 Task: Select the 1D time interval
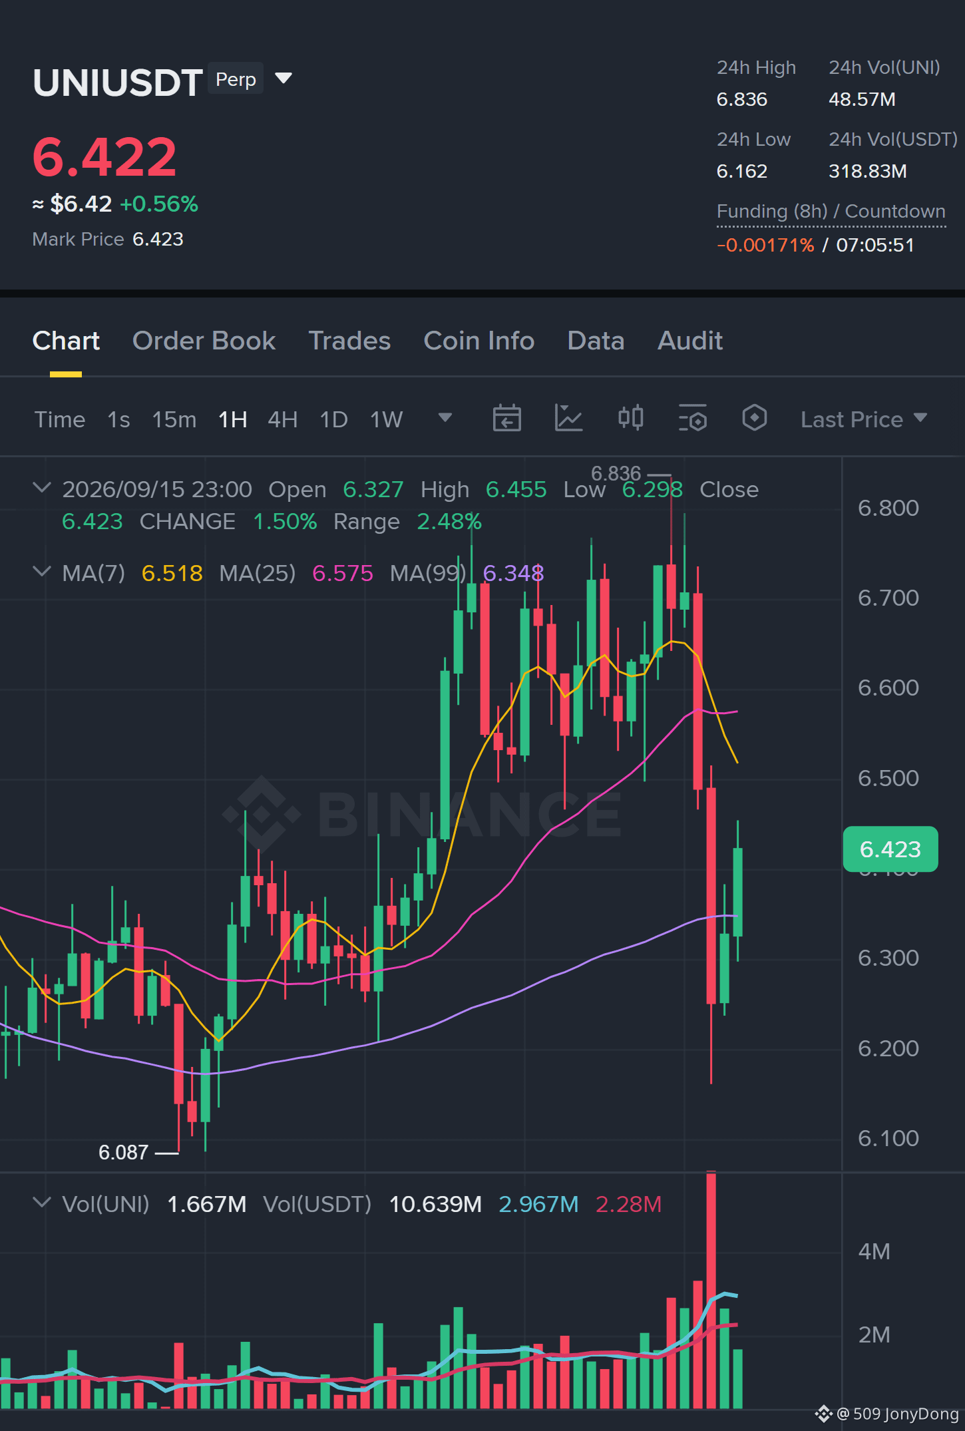coord(333,419)
